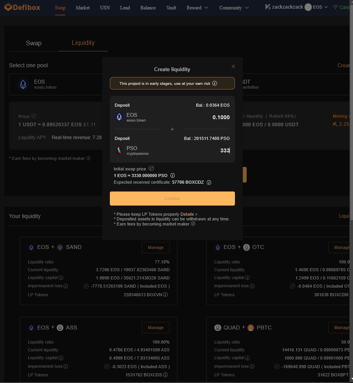Open the EOS chain selector in header
353x383 pixels.
(316, 7)
